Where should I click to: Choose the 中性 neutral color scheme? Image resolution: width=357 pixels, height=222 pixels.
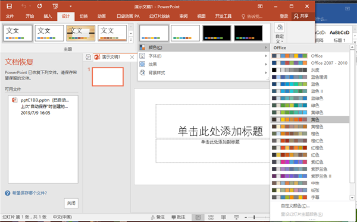pos(310,183)
